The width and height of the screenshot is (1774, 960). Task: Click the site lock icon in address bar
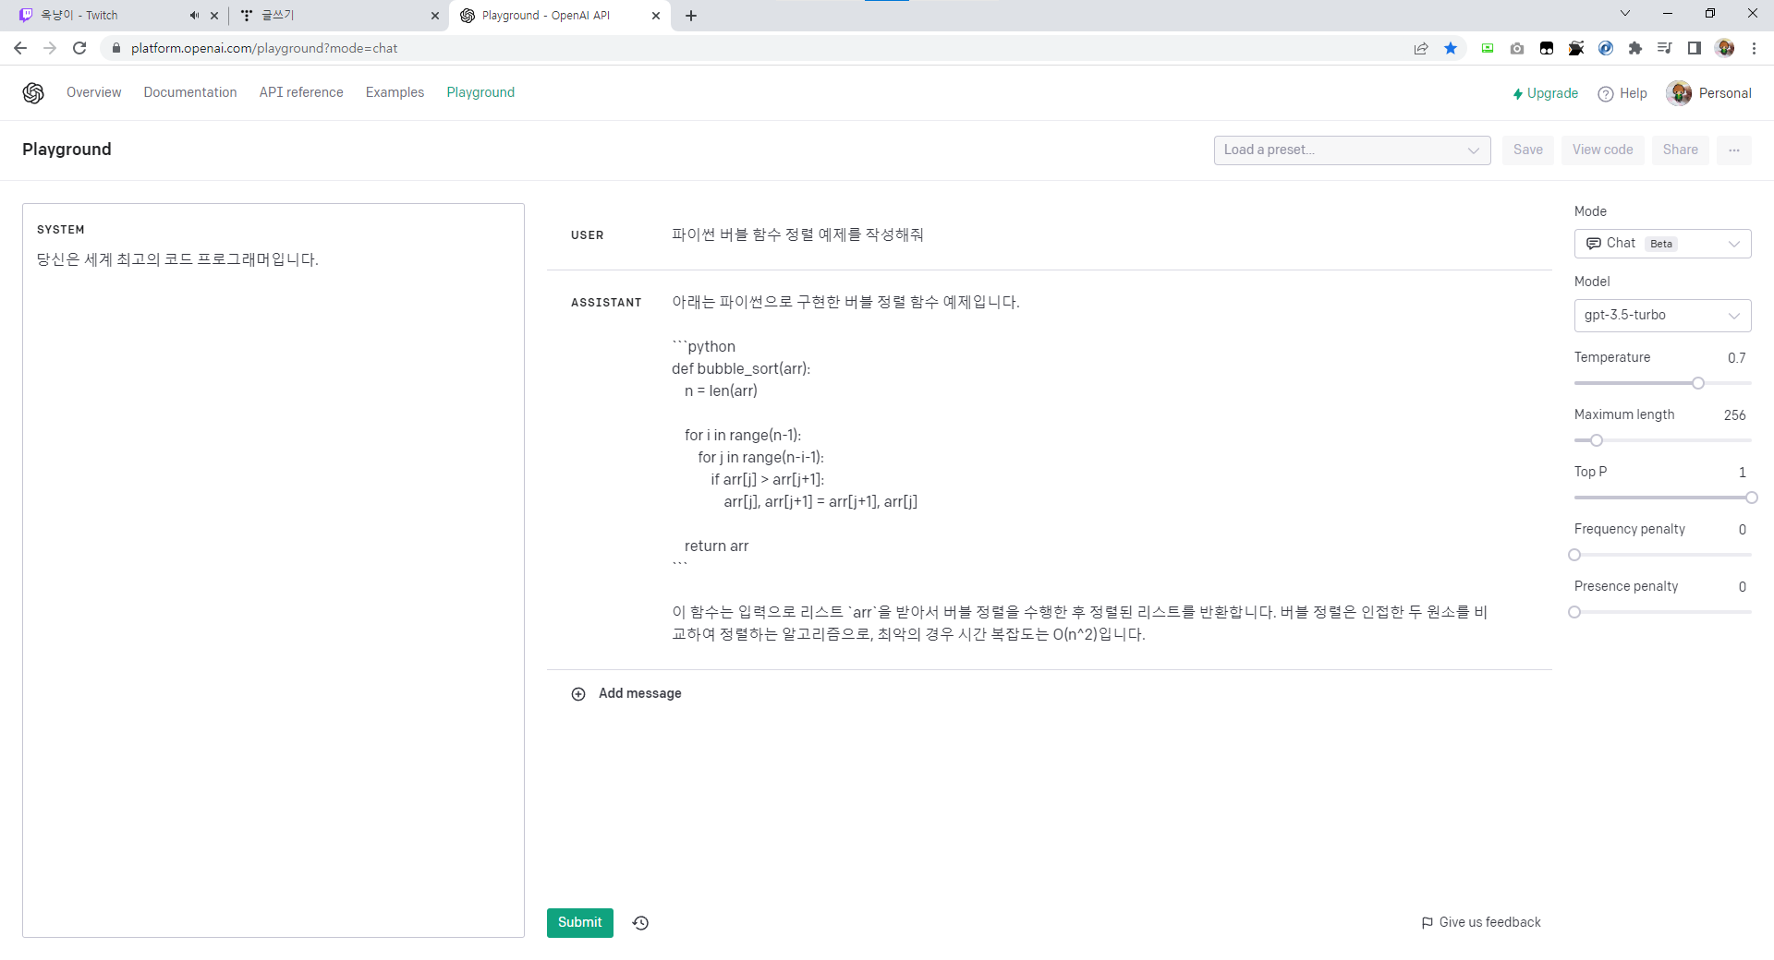point(116,48)
